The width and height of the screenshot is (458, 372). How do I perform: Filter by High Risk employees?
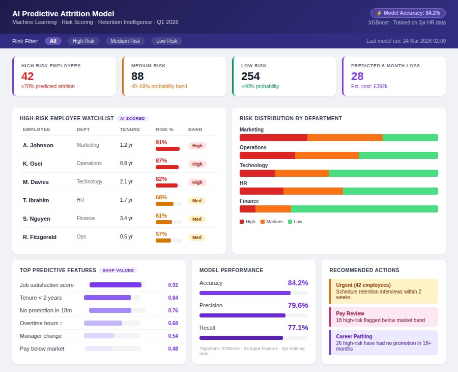[84, 41]
